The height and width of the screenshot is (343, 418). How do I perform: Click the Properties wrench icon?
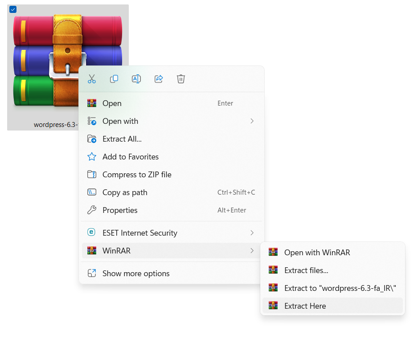pyautogui.click(x=92, y=210)
